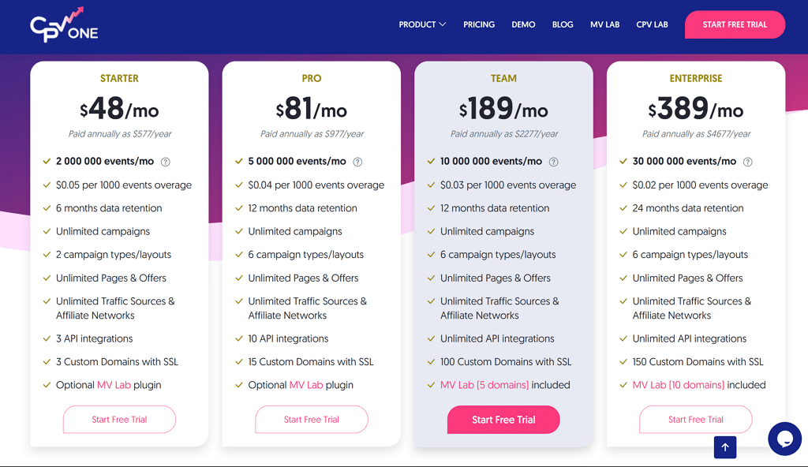This screenshot has height=467, width=808.
Task: Navigate to MV Lab in header
Action: (604, 24)
